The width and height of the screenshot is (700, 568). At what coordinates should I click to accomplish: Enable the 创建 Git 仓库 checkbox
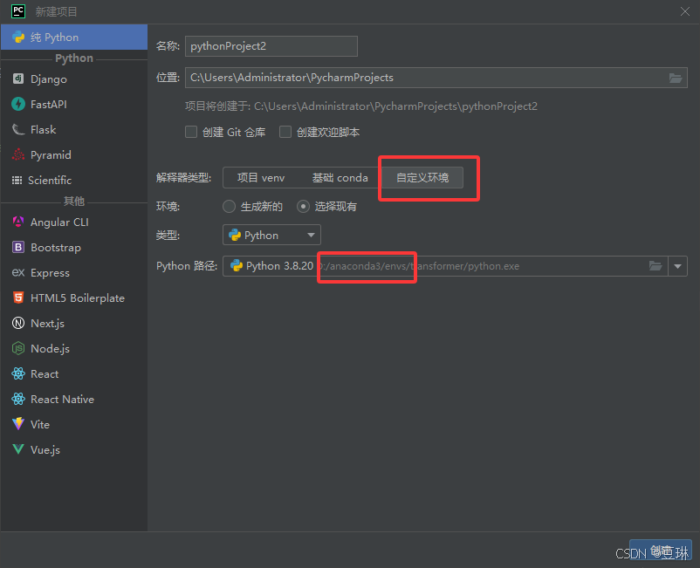coord(191,132)
